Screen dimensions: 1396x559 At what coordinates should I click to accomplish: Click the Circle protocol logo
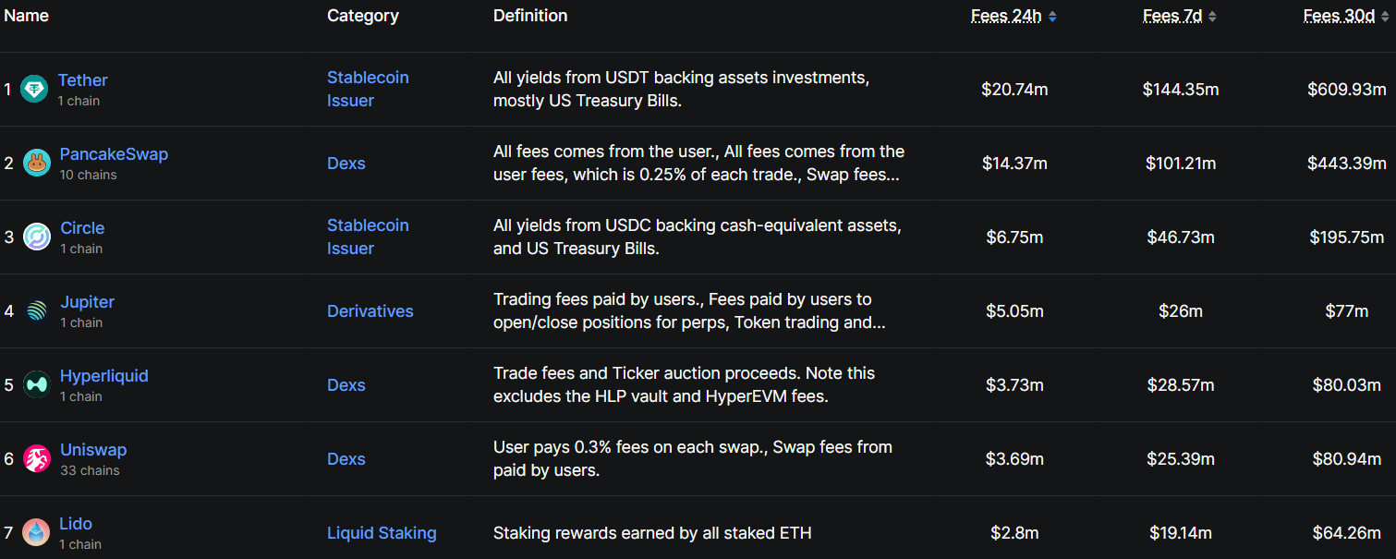[x=37, y=237]
